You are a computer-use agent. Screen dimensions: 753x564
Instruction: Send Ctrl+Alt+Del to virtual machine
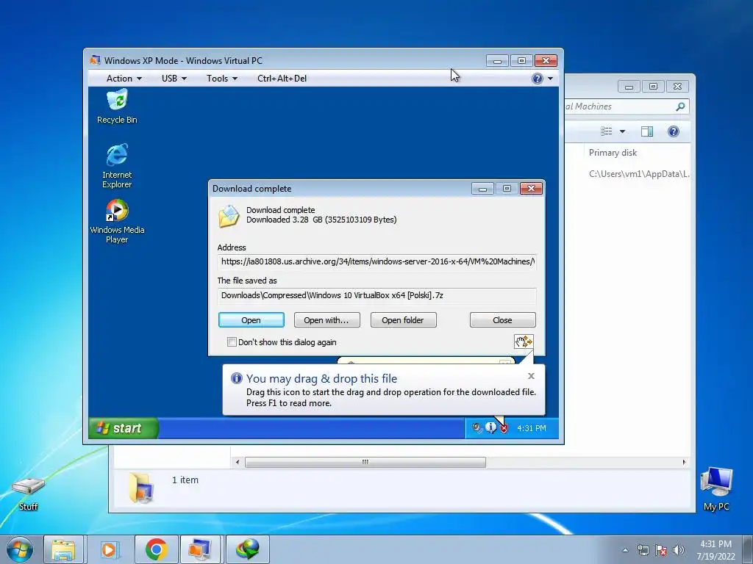coord(282,79)
